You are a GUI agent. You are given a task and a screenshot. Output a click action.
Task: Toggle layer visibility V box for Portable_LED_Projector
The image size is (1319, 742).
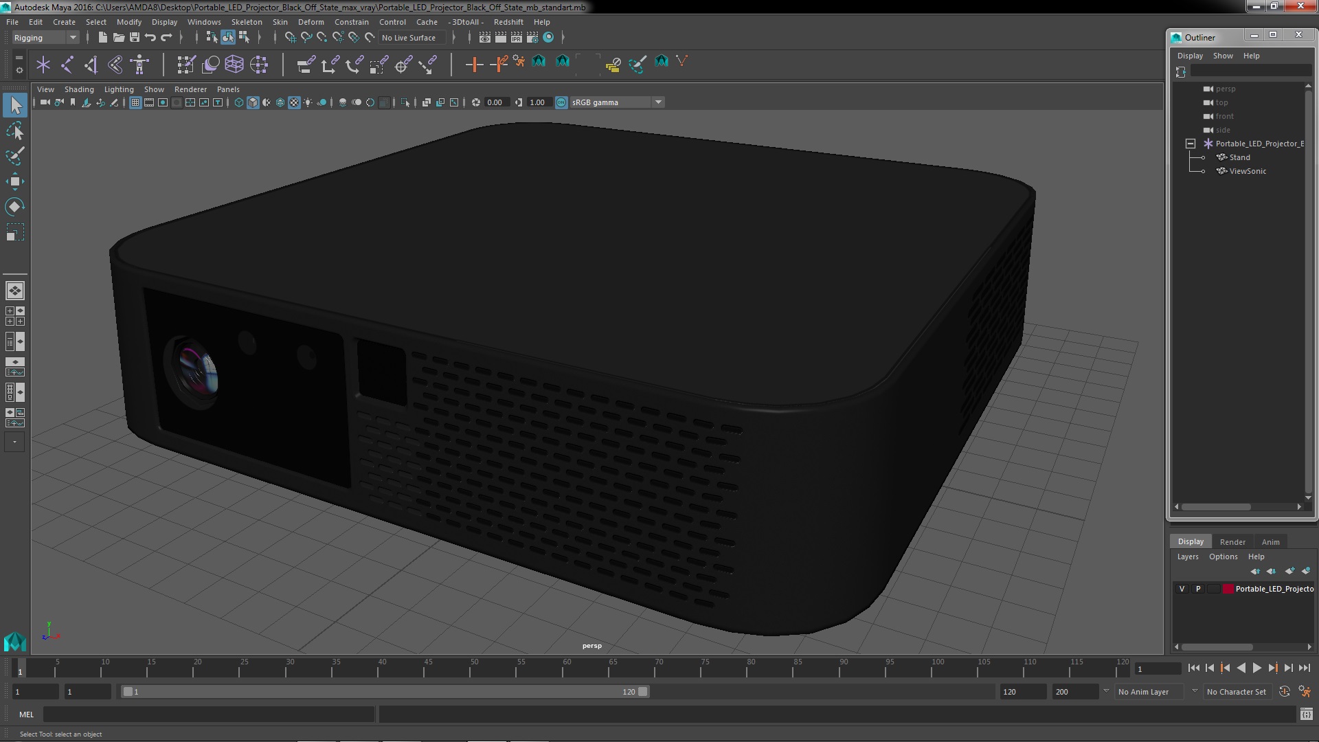1182,589
